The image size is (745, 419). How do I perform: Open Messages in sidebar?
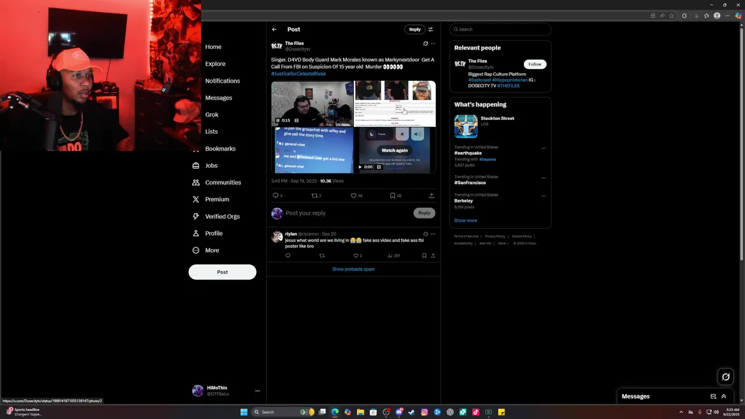[x=219, y=98]
